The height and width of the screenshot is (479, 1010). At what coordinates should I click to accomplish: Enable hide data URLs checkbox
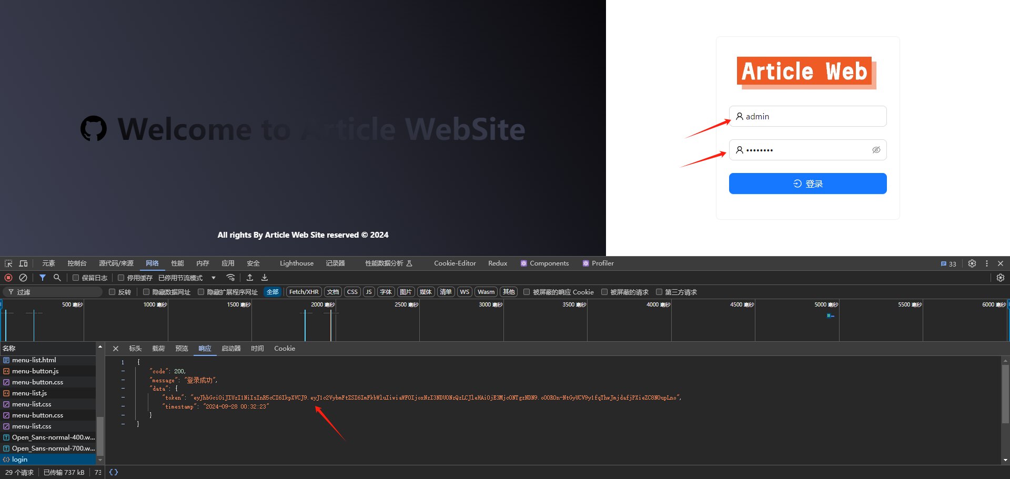pyautogui.click(x=146, y=292)
